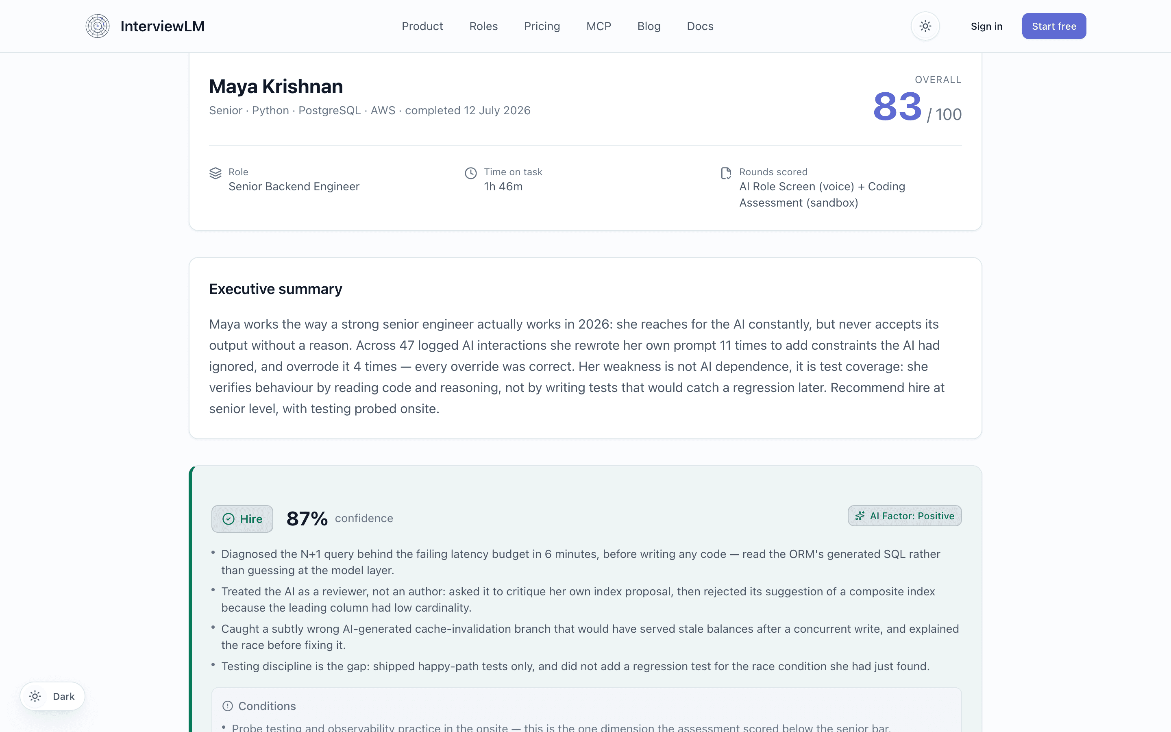Click the Sign in link
1171x732 pixels.
(986, 26)
